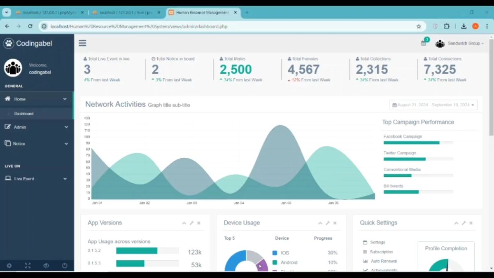This screenshot has height=278, width=494.
Task: Click the Admin pencil icon in sidebar
Action: click(x=8, y=127)
